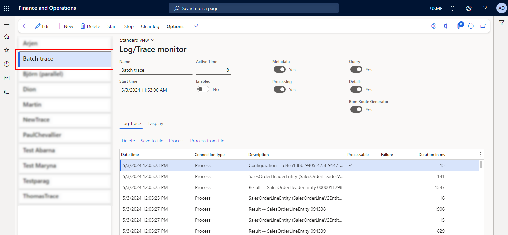508x235 pixels.
Task: Open the grid column options menu
Action: [x=480, y=154]
